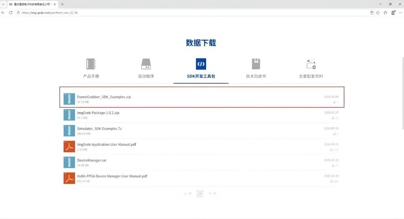This screenshot has height=219, width=404.
Task: Open the DeviceManager.rar link
Action: [92, 160]
